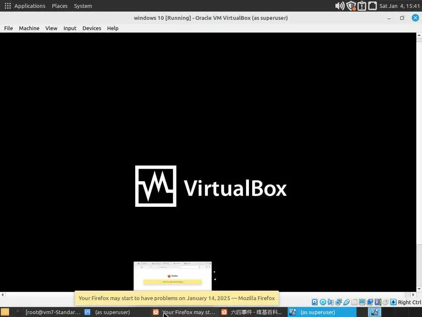
Task: Click the vertical scrollbar down arrow
Action: click(419, 289)
